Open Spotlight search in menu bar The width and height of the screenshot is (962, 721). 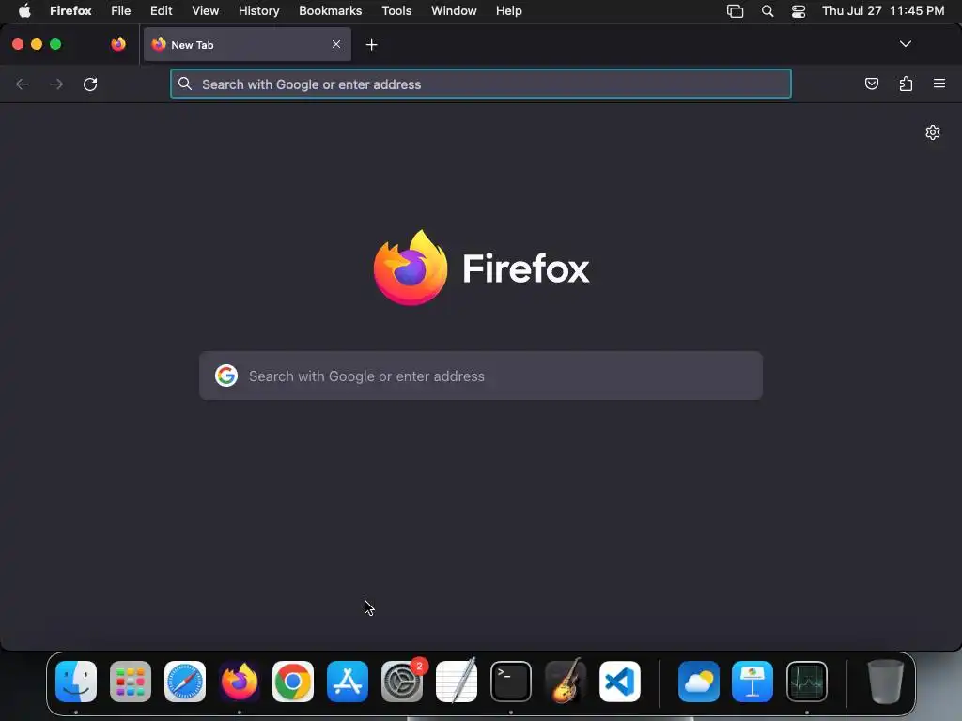[767, 11]
